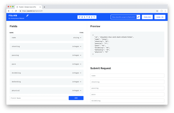
Task: Close the Postkit browser tab
Action: pyautogui.click(x=40, y=7)
